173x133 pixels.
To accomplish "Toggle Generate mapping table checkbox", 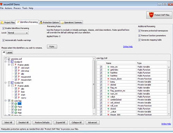I will tap(139, 40).
